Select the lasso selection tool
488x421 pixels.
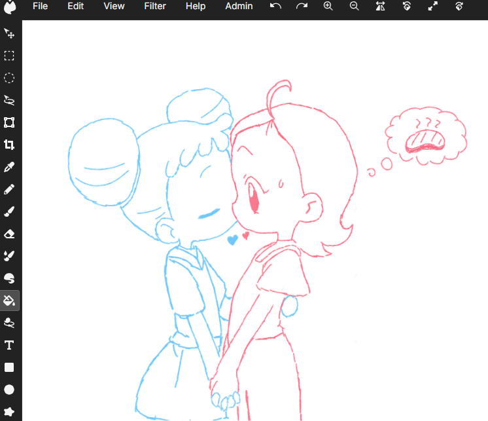(x=9, y=100)
